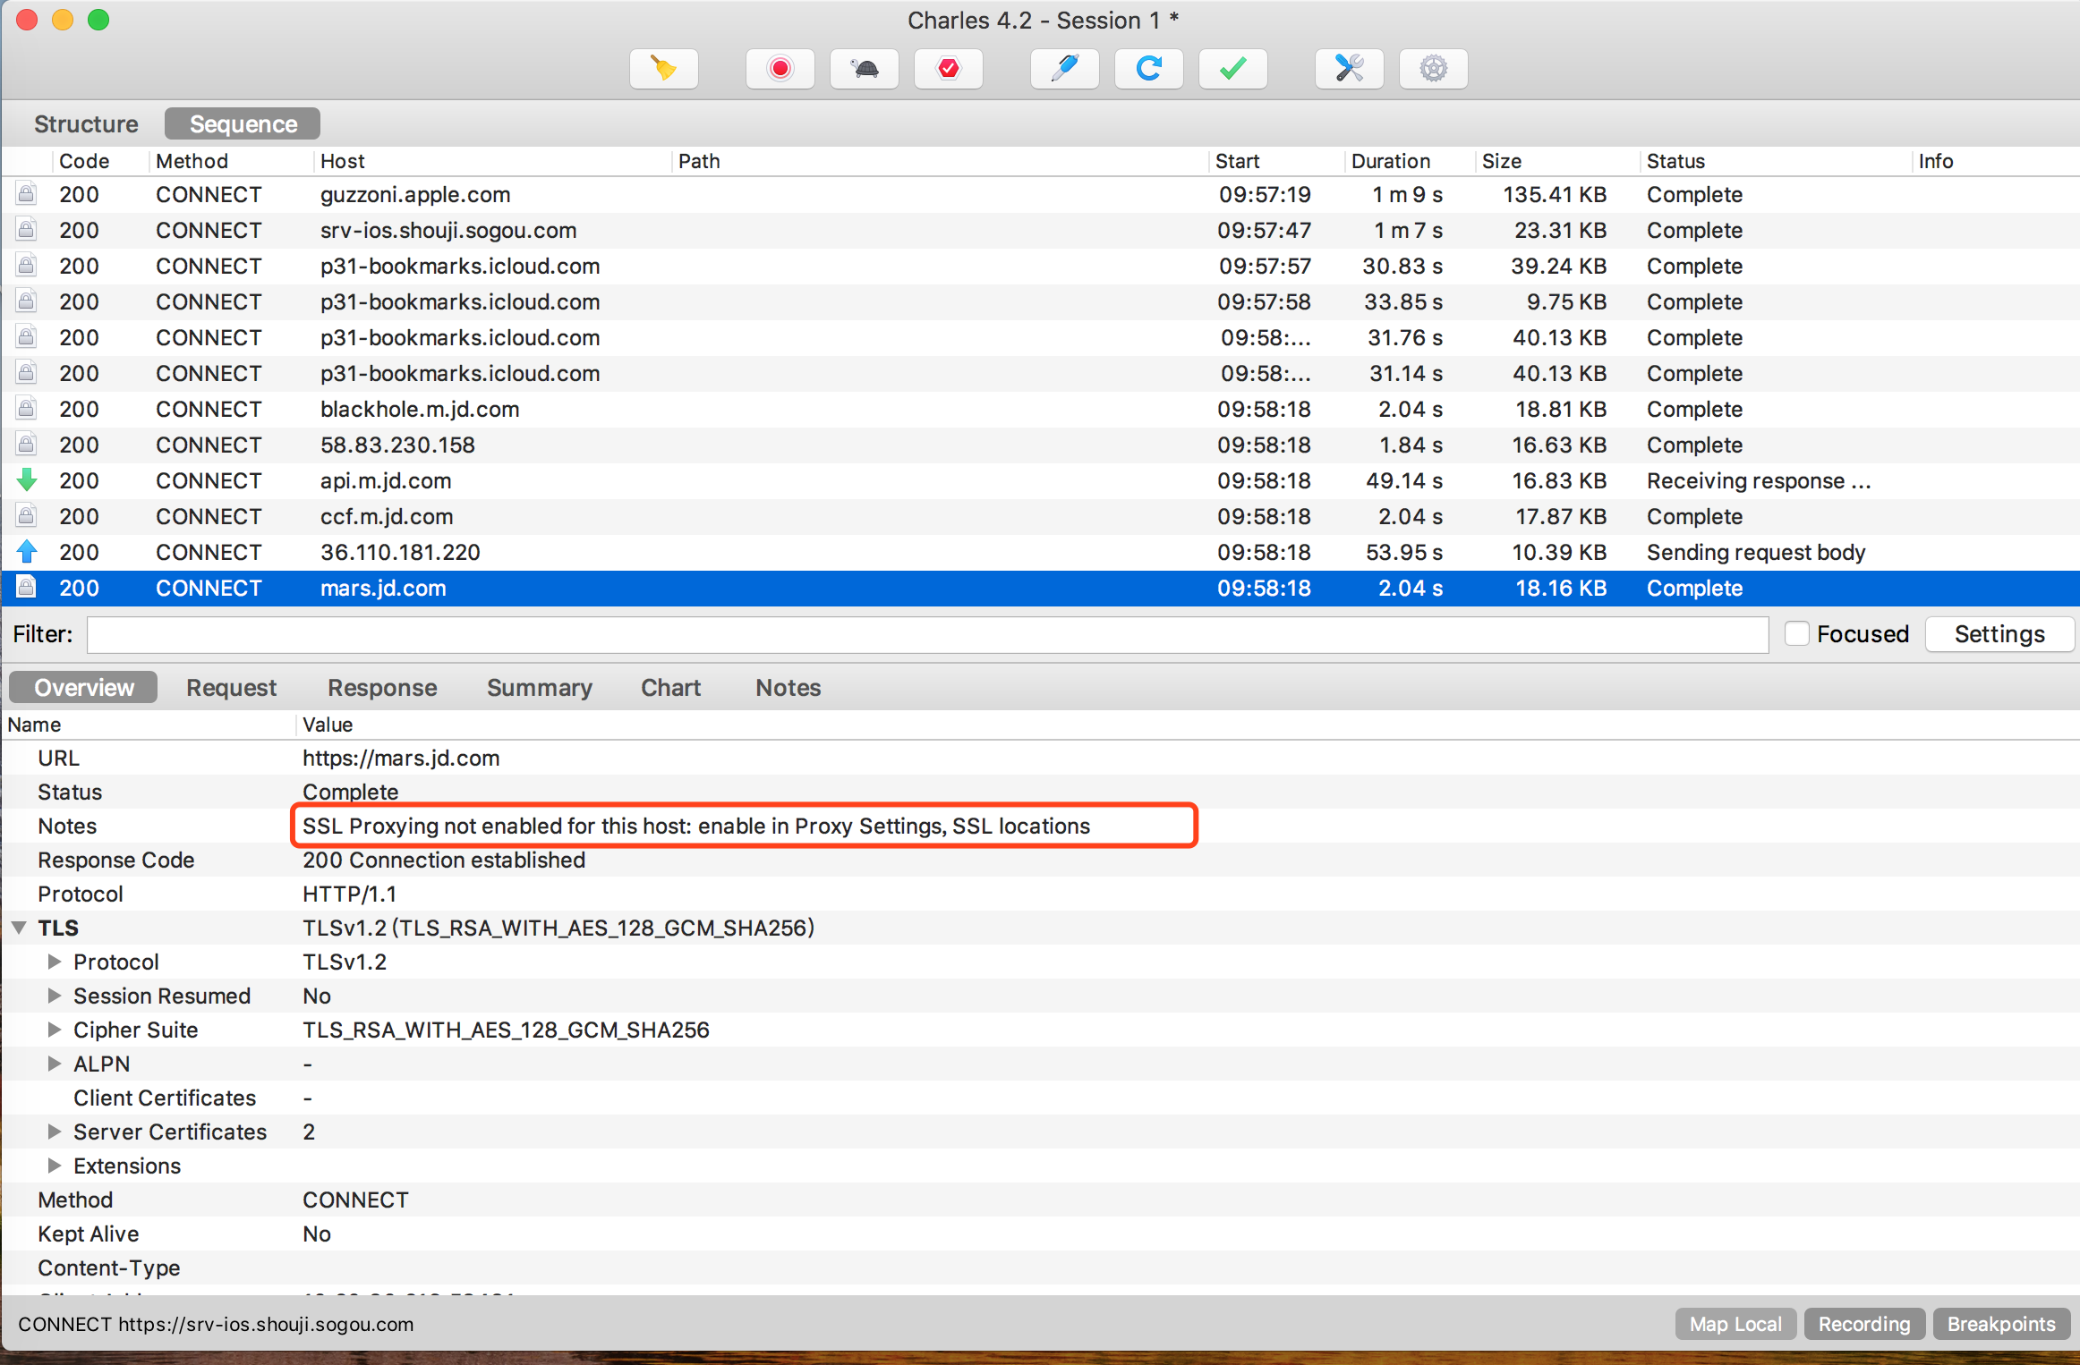Click the throttle (cloud) icon
This screenshot has height=1365, width=2080.
[x=864, y=67]
